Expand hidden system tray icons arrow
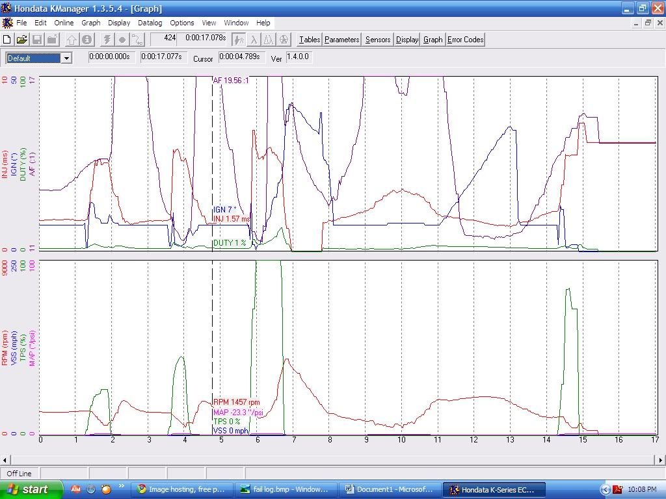666x499 pixels. (606, 489)
